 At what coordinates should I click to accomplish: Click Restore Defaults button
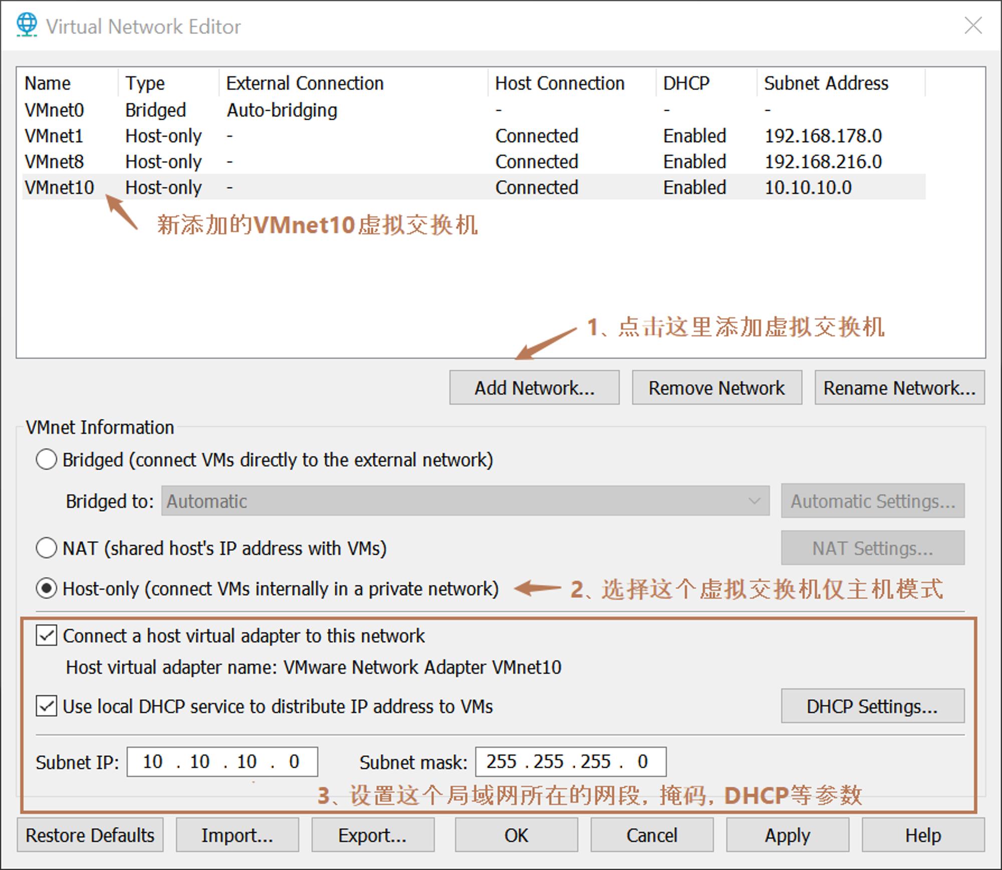(x=90, y=835)
